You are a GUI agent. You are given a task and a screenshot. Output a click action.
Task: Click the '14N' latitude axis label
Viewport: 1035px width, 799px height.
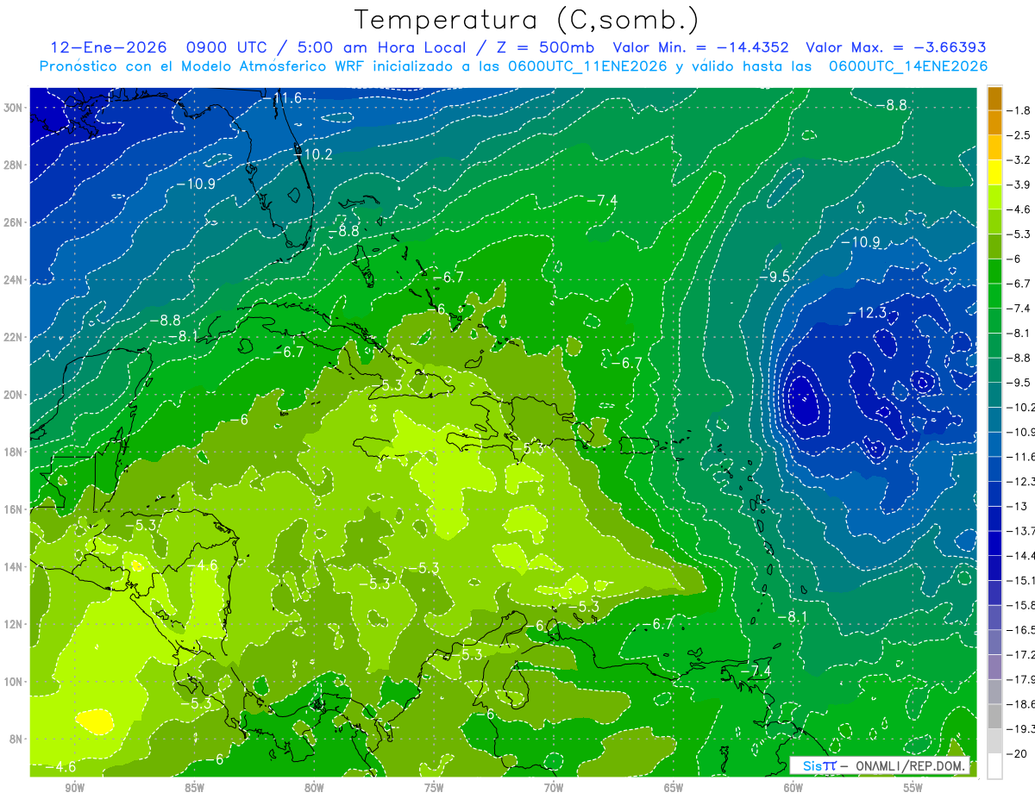[x=14, y=567]
